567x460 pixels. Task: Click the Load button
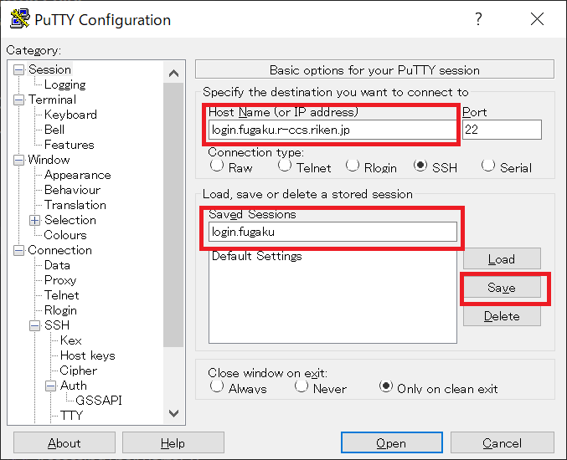(x=502, y=259)
